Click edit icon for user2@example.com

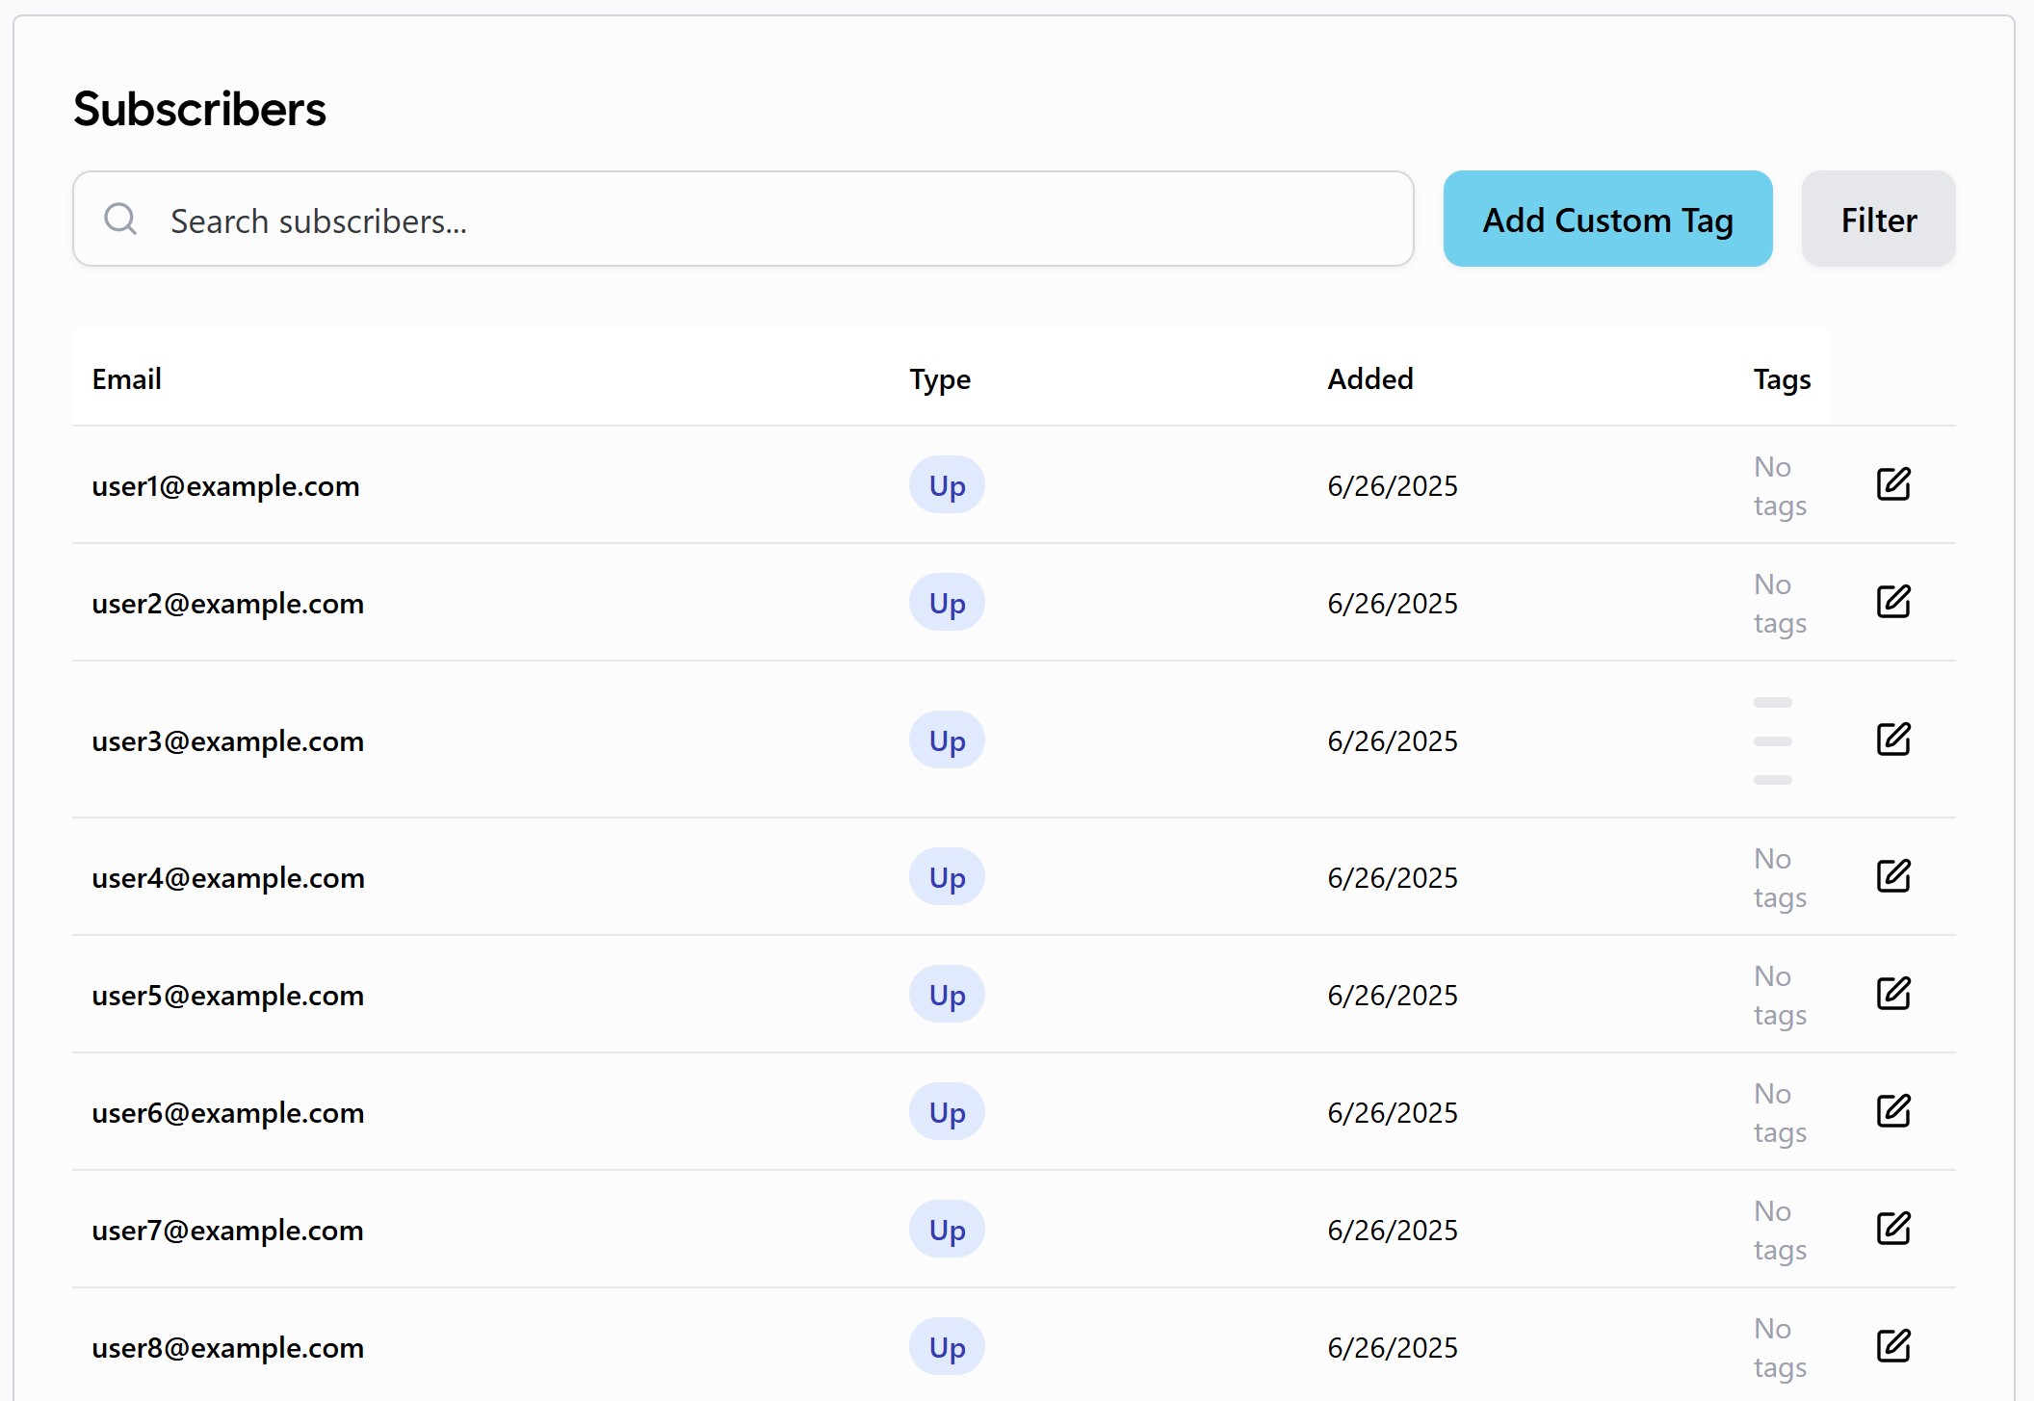coord(1892,602)
